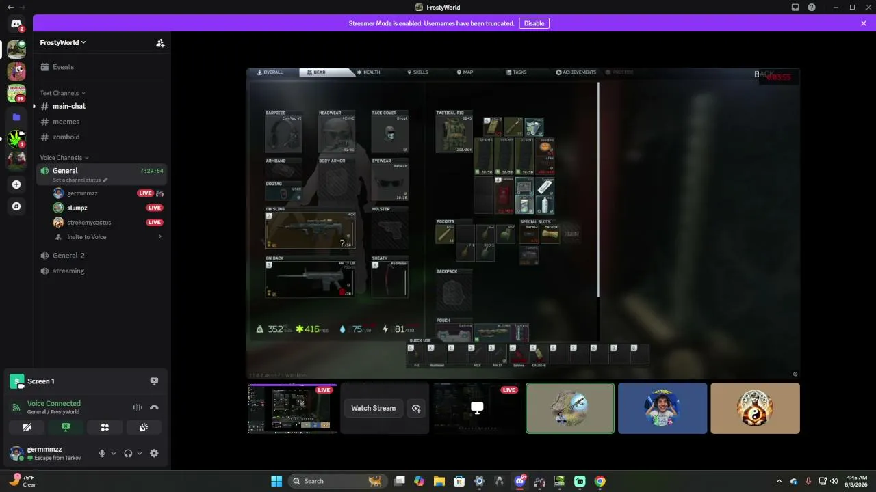Image resolution: width=876 pixels, height=492 pixels.
Task: Open microphone input options arrow
Action: point(114,453)
